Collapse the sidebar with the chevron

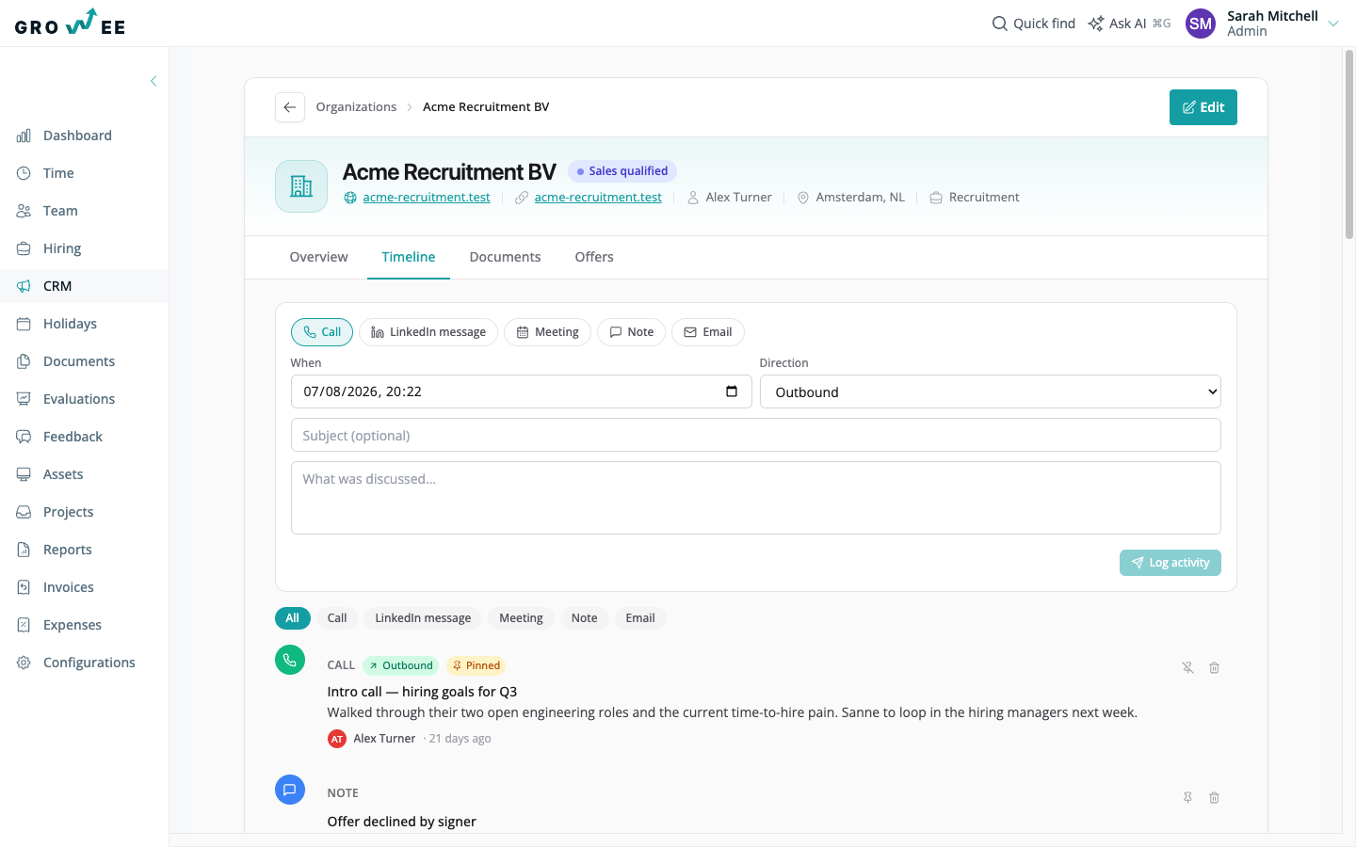click(x=153, y=81)
